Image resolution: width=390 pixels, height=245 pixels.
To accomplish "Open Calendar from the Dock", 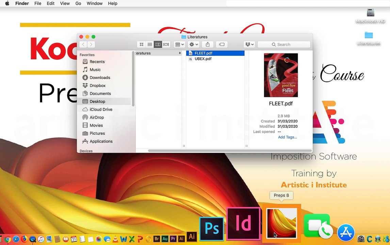I will (x=74, y=239).
